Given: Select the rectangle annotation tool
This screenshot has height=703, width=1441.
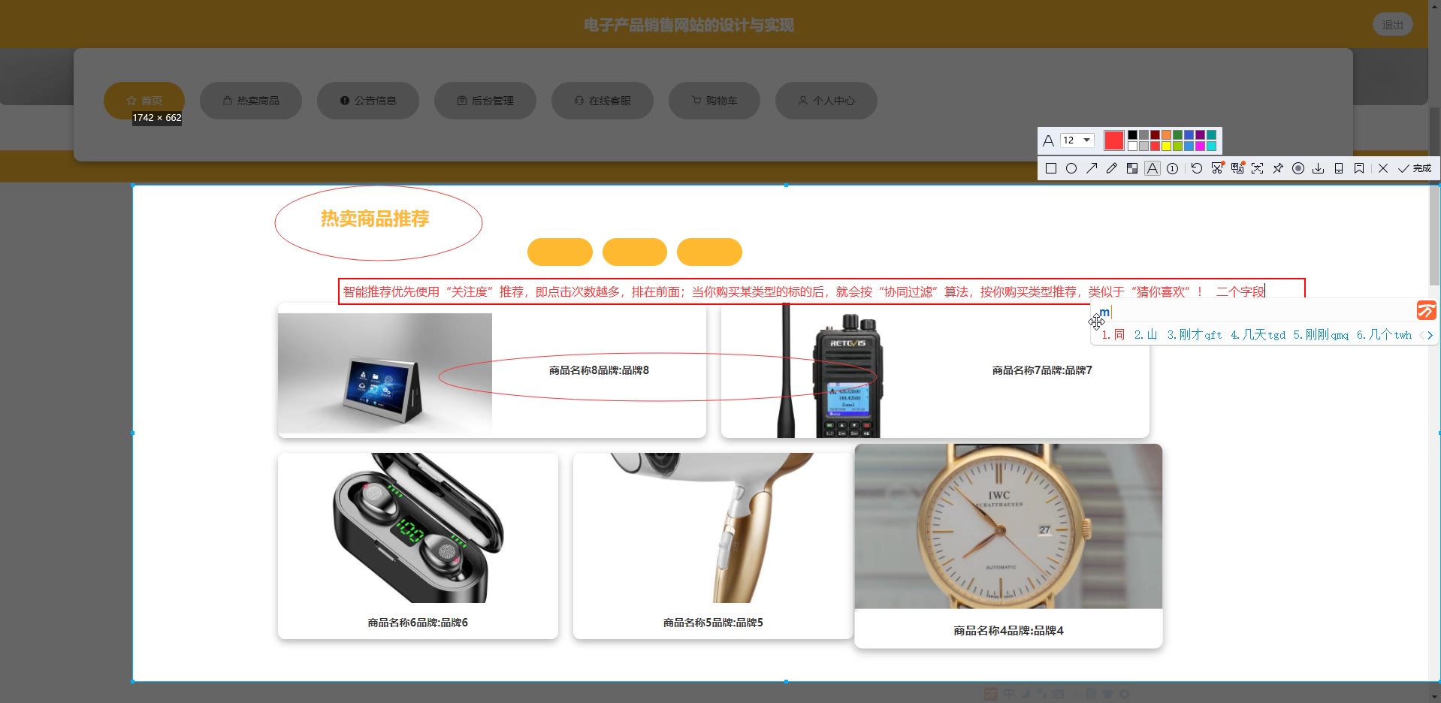Looking at the screenshot, I should pyautogui.click(x=1051, y=168).
